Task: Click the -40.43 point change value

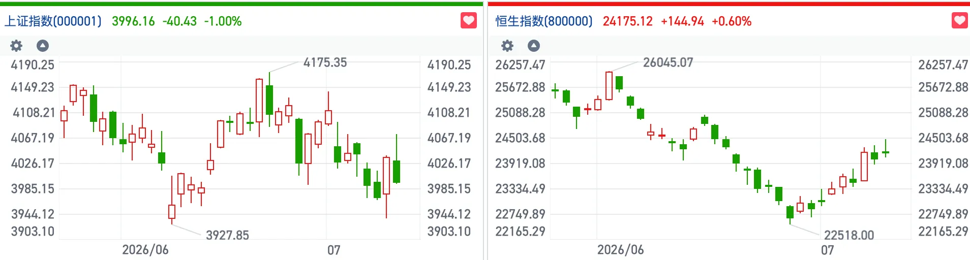Action: [179, 21]
